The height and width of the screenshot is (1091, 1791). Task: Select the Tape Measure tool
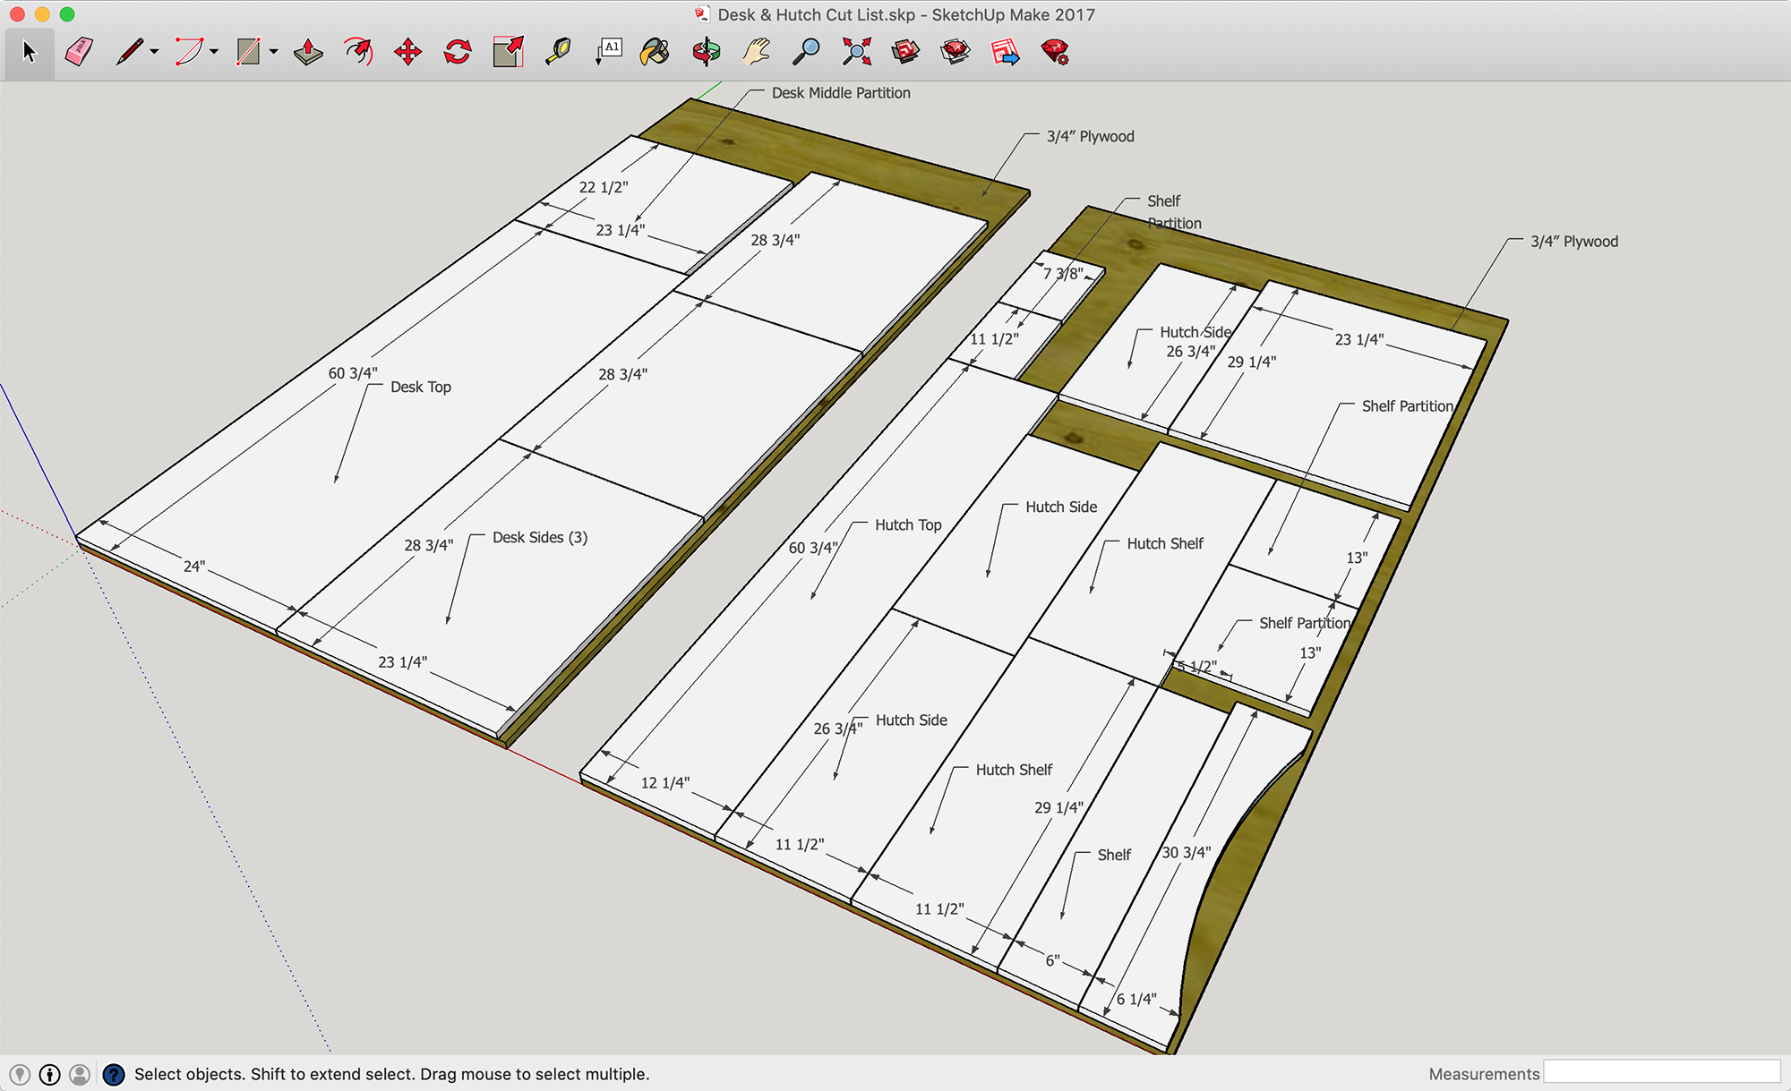[x=558, y=52]
